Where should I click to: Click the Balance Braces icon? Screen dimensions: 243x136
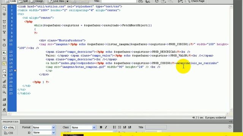(4, 45)
